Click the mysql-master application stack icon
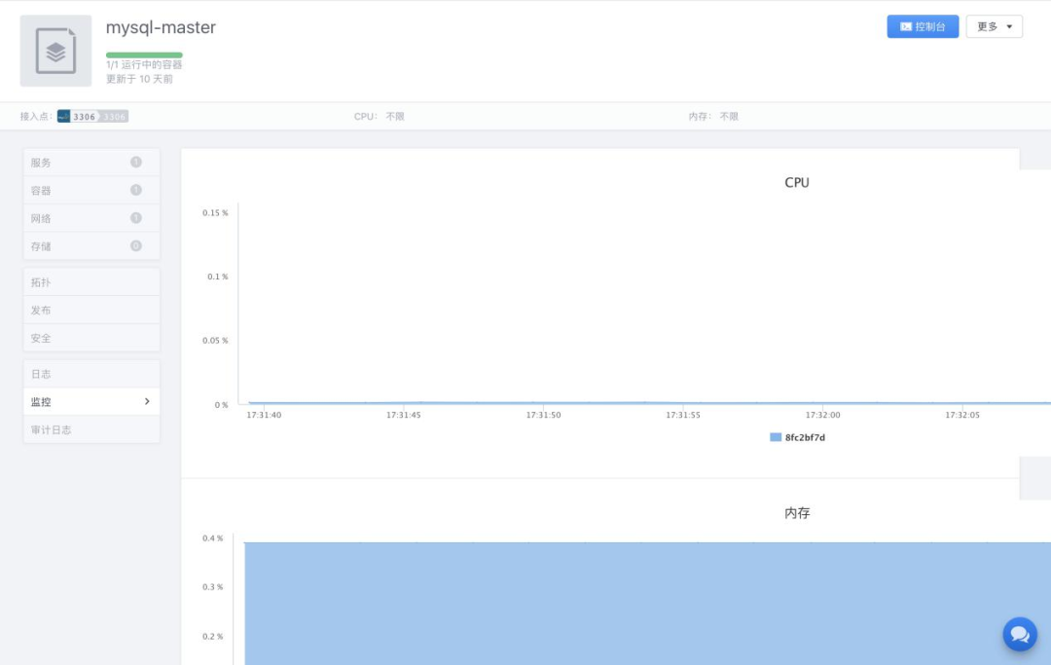 pyautogui.click(x=55, y=51)
